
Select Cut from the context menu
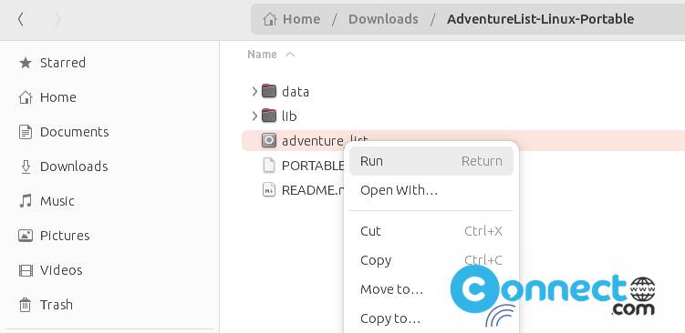click(x=431, y=231)
